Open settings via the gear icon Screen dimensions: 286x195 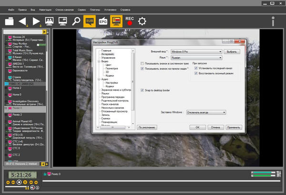(x=142, y=21)
